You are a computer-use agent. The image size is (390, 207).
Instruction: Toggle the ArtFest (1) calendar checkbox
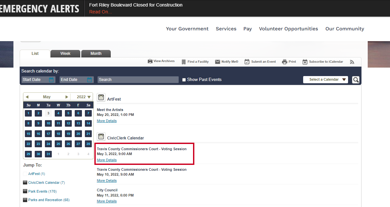click(25, 174)
